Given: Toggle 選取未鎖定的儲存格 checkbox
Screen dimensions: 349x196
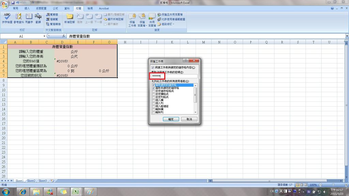Looking at the screenshot, I should click(153, 88).
